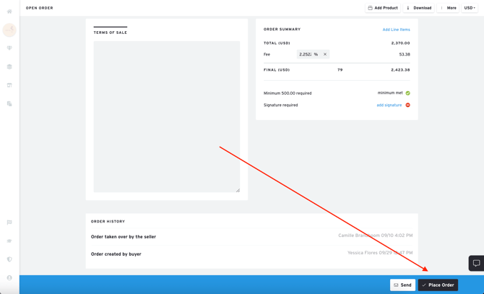Click inside the Terms of Sale text area
This screenshot has height=294, width=484.
pos(166,116)
